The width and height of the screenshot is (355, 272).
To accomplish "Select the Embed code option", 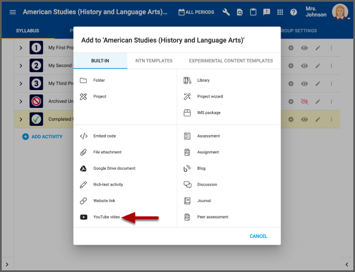I will tap(104, 136).
